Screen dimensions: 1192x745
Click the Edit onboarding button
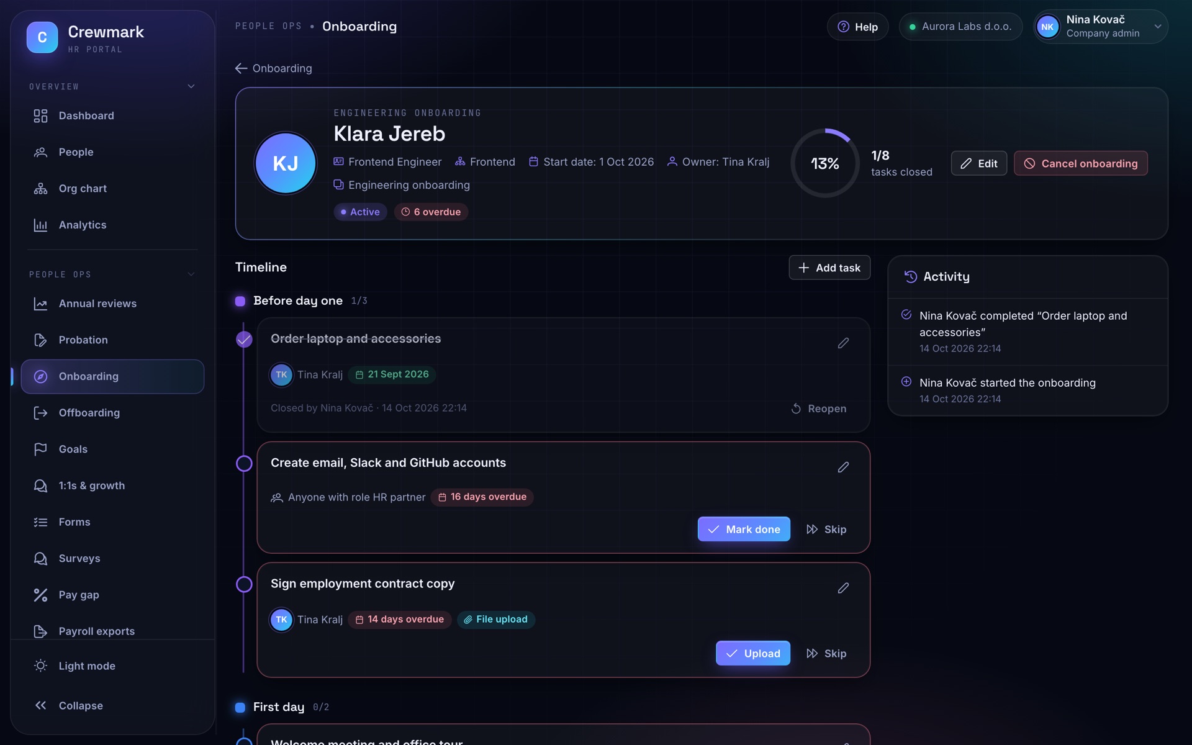click(x=978, y=163)
